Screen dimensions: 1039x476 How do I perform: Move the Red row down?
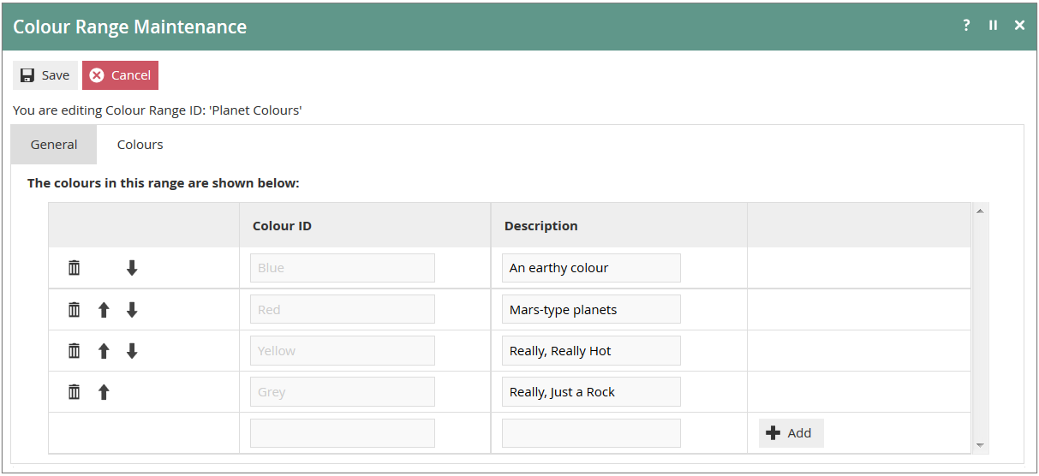click(132, 310)
